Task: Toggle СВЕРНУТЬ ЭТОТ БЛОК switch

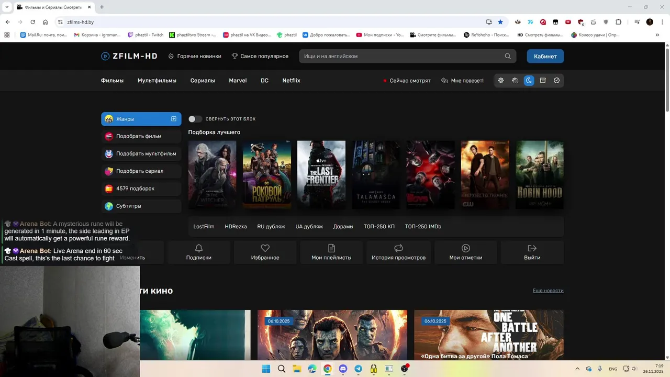Action: 195,119
